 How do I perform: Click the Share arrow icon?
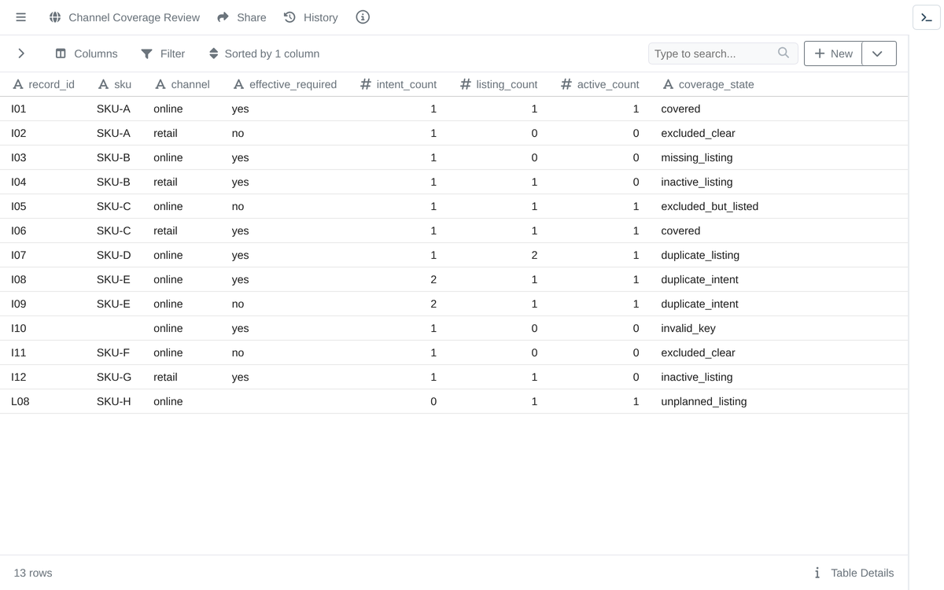(223, 17)
